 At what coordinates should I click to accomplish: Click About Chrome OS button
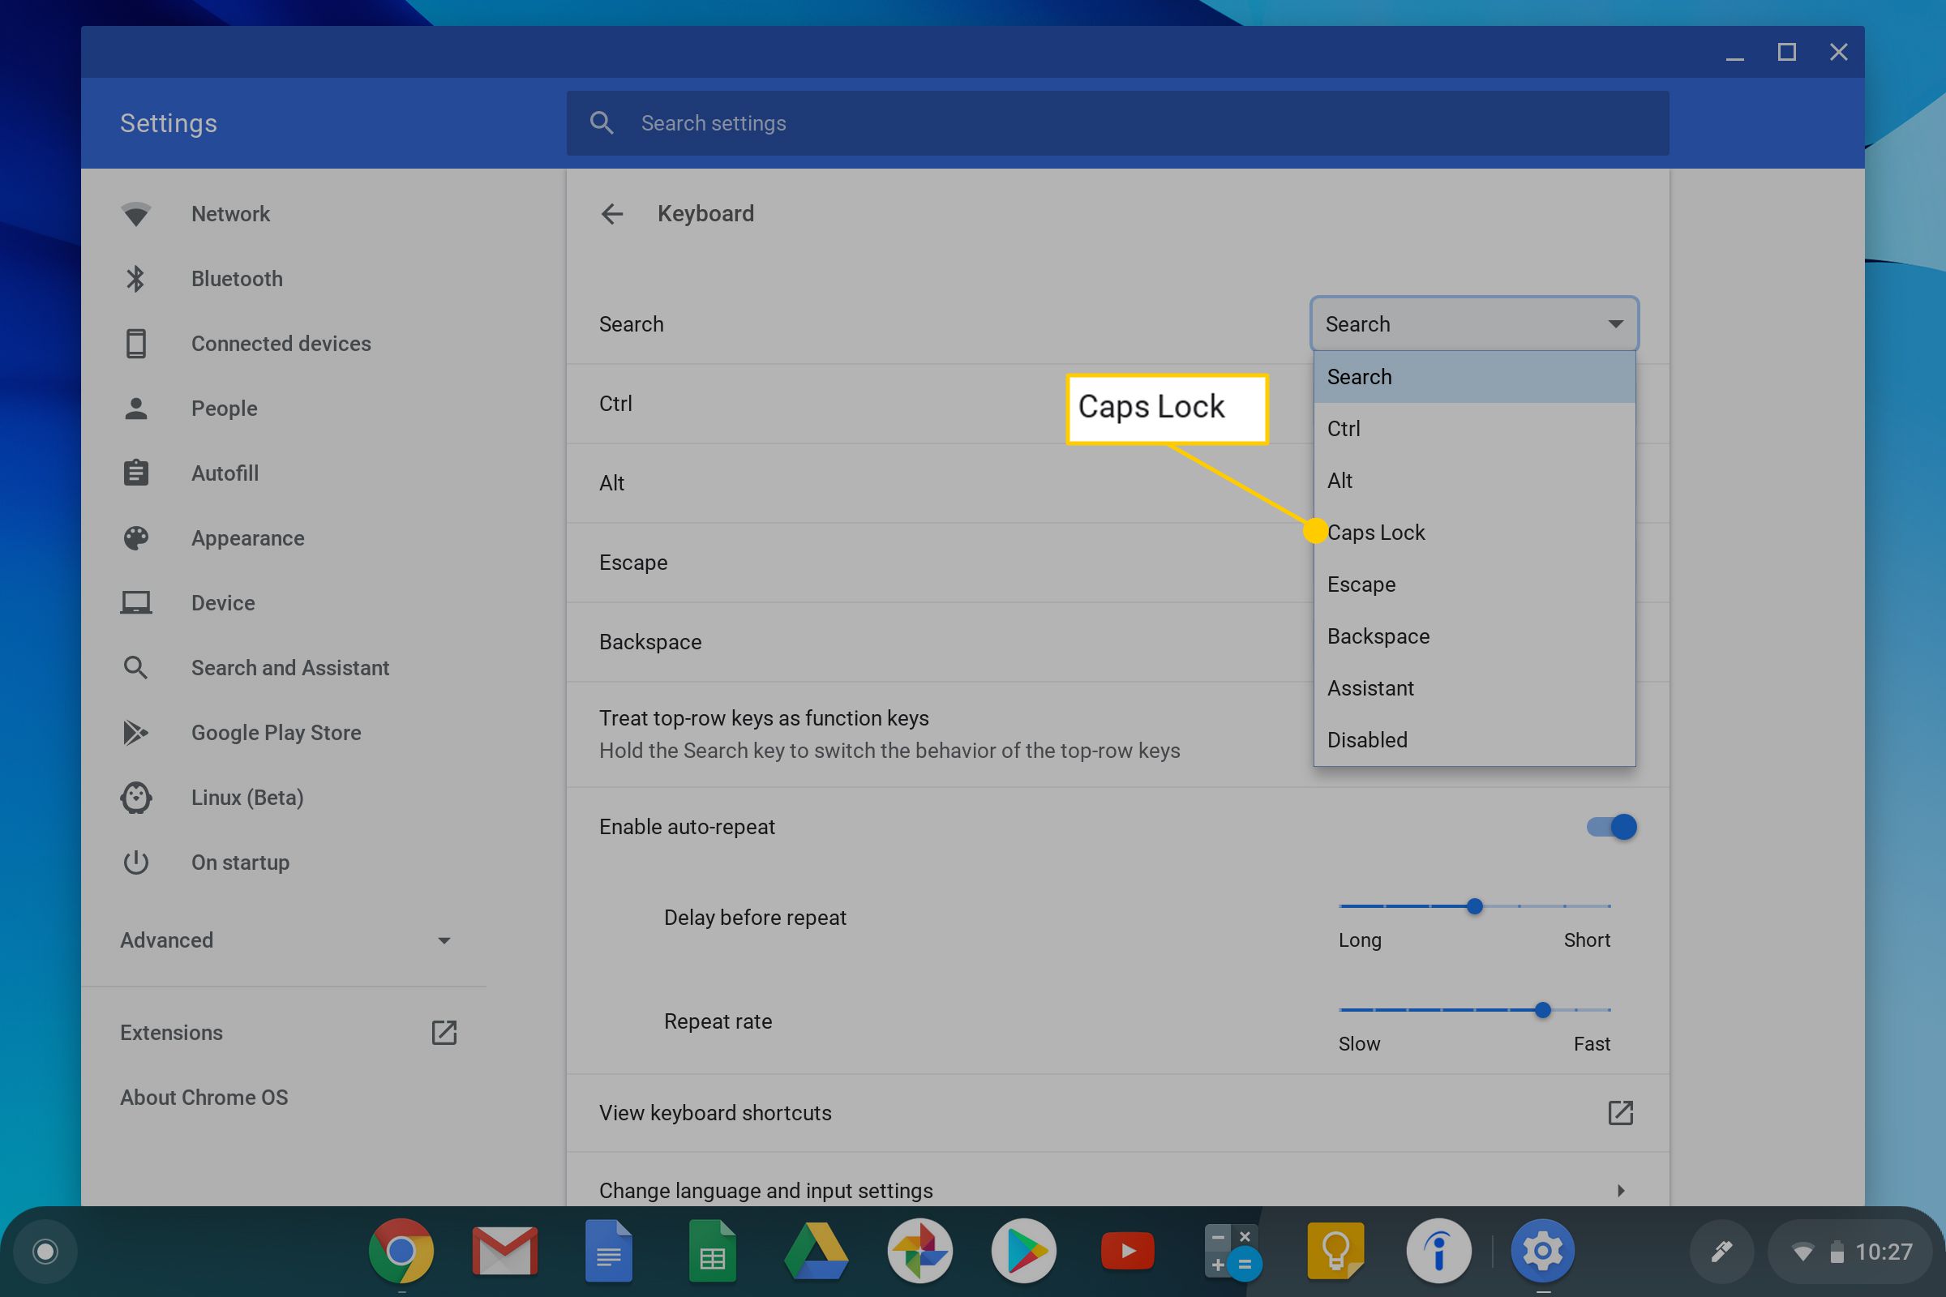pyautogui.click(x=203, y=1098)
